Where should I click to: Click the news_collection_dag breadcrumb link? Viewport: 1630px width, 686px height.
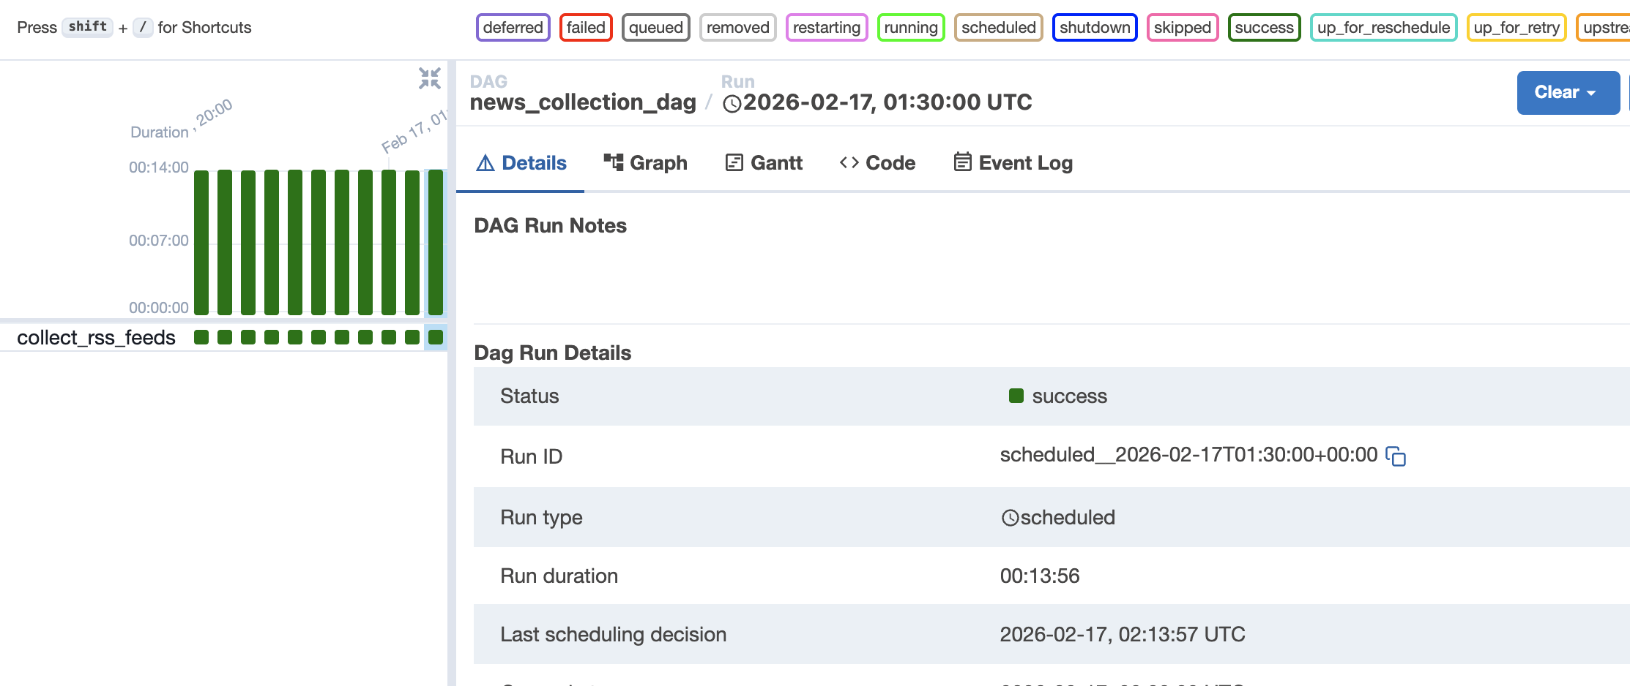583,102
